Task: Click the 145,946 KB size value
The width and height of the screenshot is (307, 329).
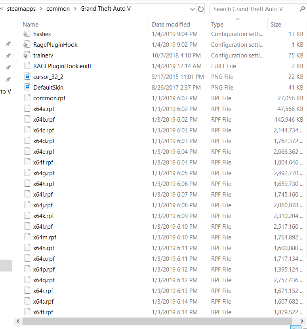Action: (x=289, y=120)
